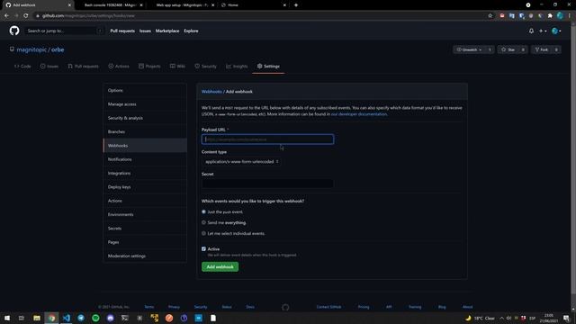Open Discord from the taskbar
This screenshot has height=324, width=576.
[x=110, y=318]
